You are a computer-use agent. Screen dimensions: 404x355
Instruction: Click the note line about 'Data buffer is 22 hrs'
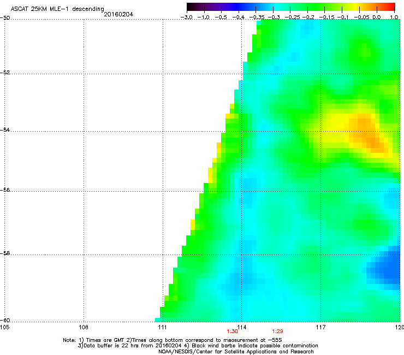(x=198, y=346)
